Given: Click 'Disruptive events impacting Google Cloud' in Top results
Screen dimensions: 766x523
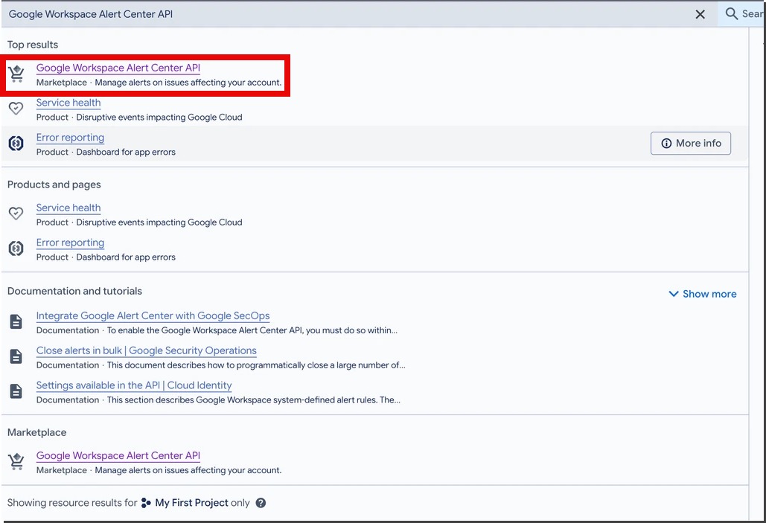Looking at the screenshot, I should (159, 118).
